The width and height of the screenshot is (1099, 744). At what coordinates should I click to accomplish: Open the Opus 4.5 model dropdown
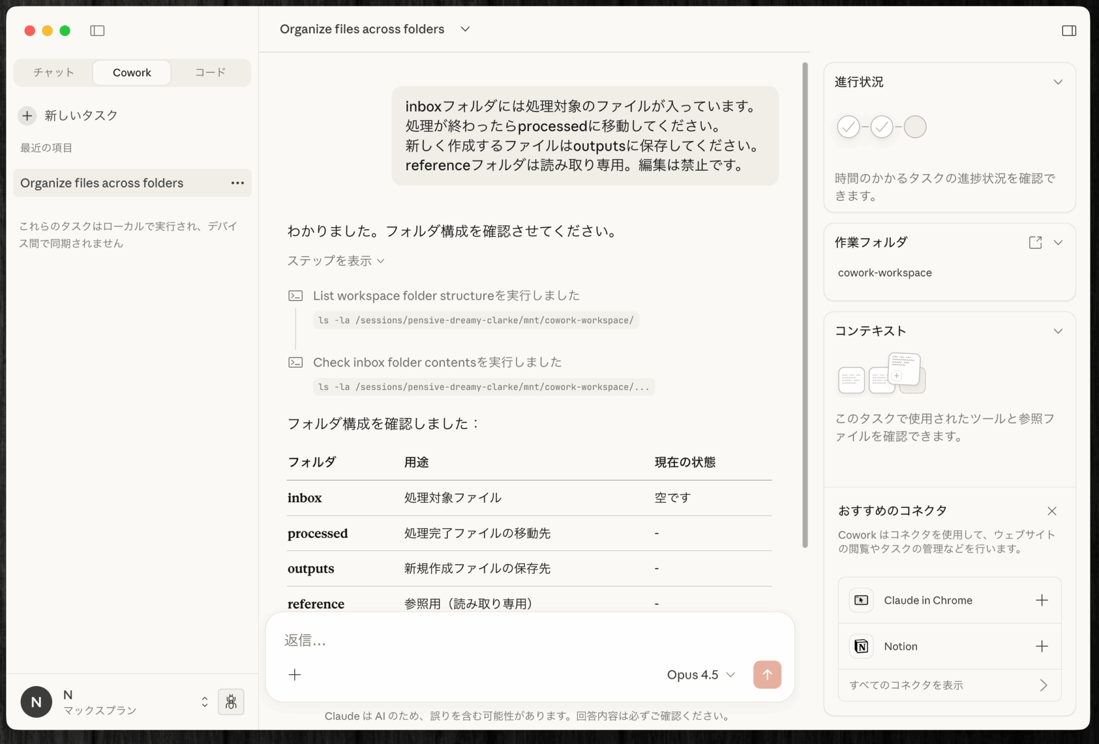pyautogui.click(x=701, y=675)
